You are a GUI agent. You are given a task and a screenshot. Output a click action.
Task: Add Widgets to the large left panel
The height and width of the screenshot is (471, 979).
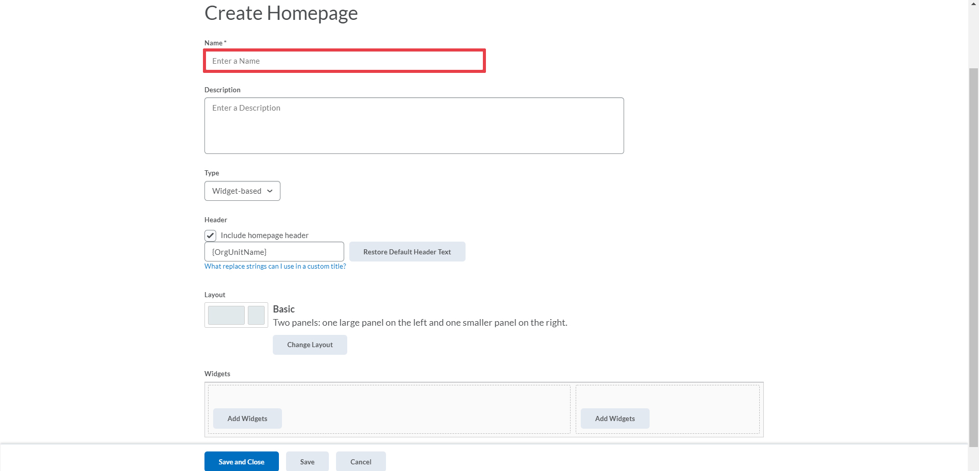tap(247, 418)
